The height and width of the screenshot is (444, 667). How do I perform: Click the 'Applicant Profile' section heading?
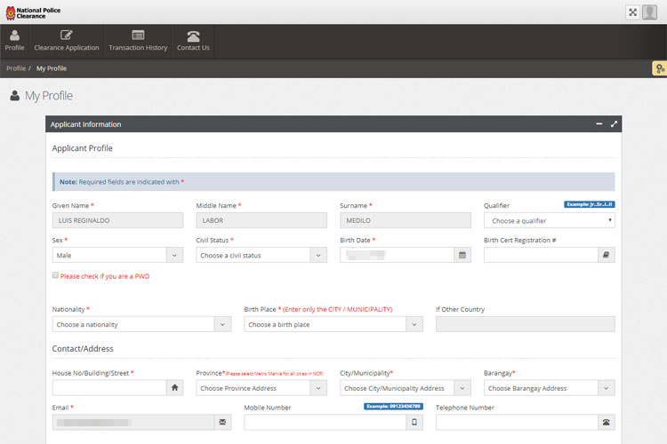pos(82,148)
